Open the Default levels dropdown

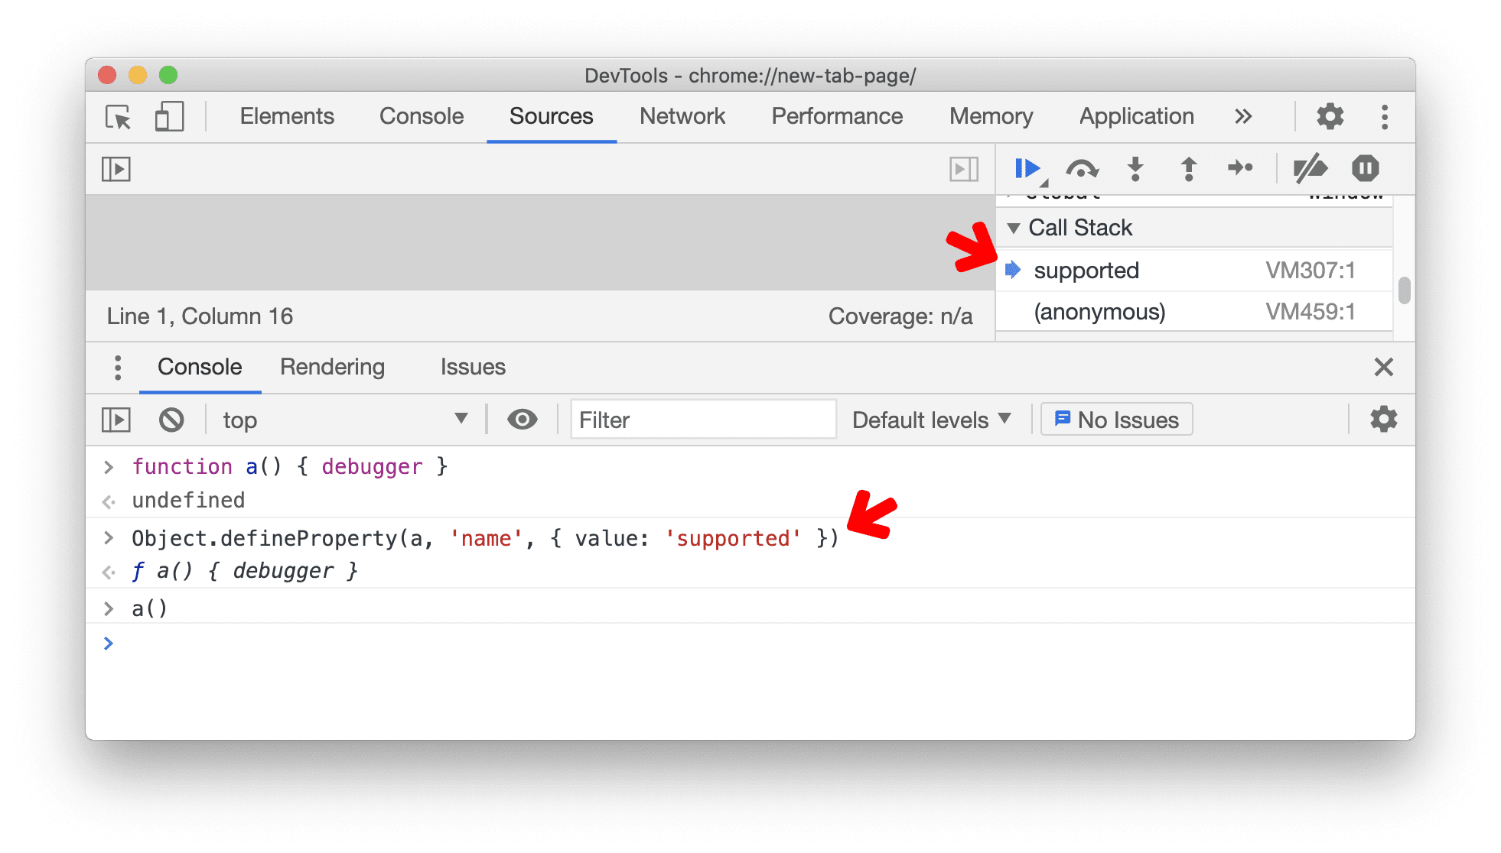(929, 420)
